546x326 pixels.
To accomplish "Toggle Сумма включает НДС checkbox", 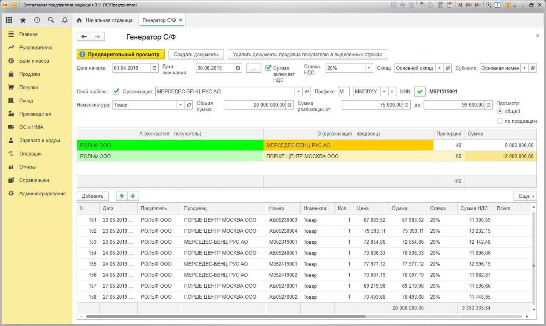I will click(x=268, y=68).
